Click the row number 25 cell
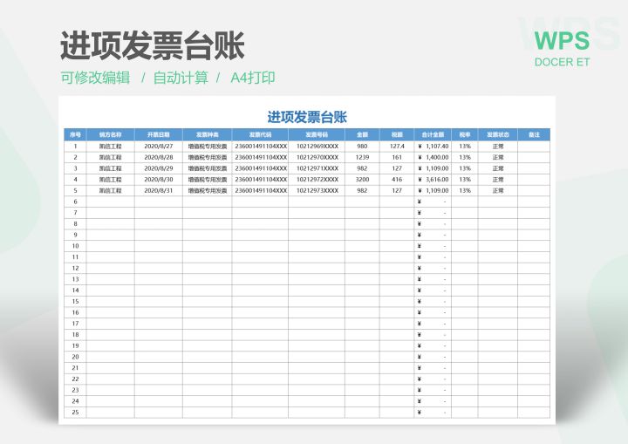This screenshot has height=444, width=628. click(x=75, y=412)
